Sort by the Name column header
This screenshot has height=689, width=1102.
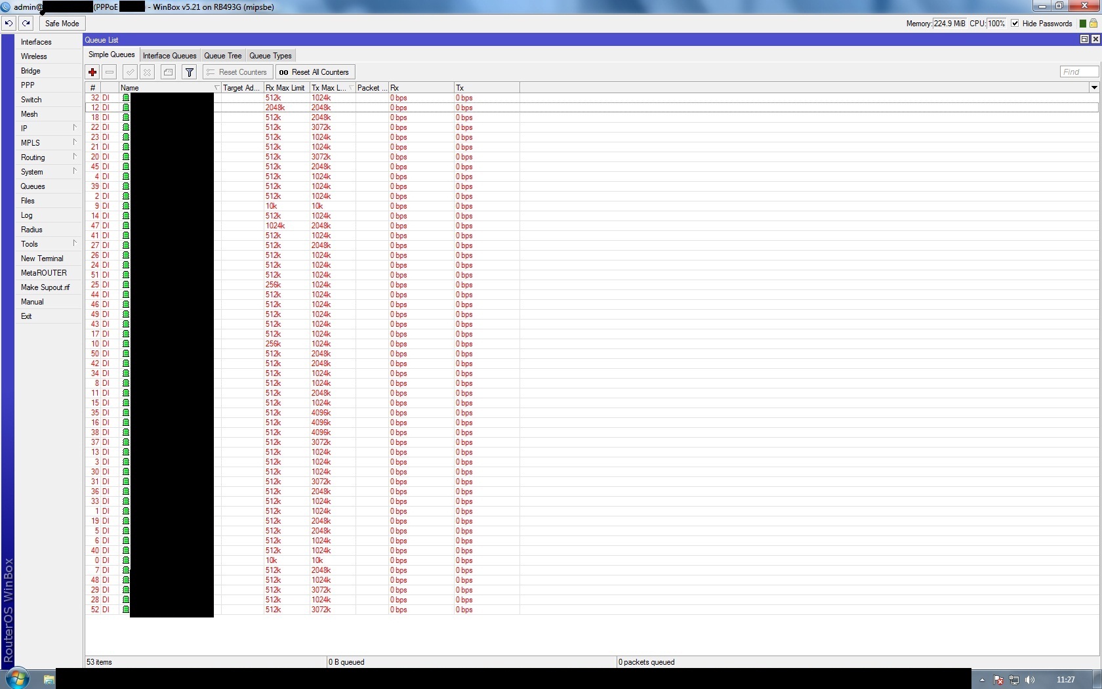click(x=169, y=88)
